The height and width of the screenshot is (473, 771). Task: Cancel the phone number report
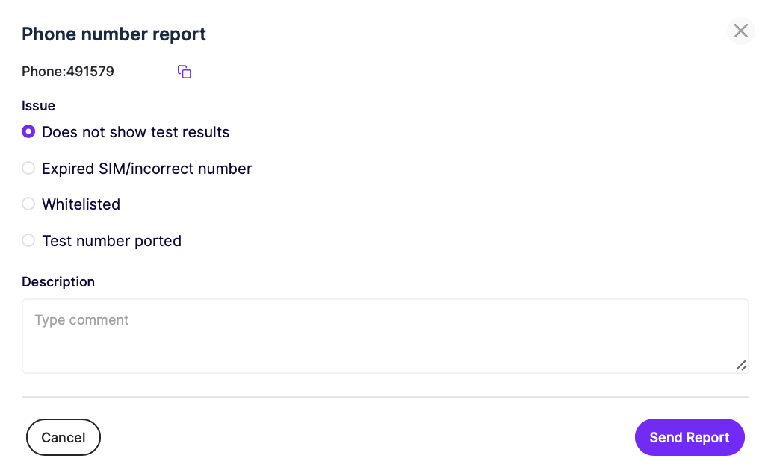[64, 437]
